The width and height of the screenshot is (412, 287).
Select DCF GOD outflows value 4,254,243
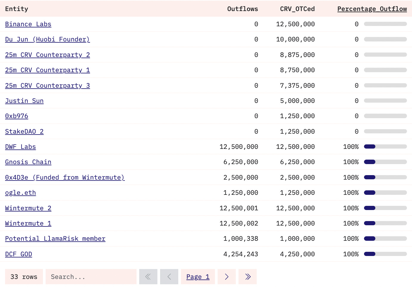point(241,254)
